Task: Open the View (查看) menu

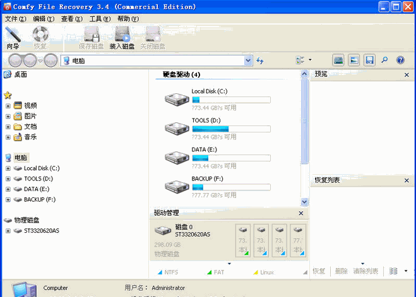Action: (x=71, y=19)
